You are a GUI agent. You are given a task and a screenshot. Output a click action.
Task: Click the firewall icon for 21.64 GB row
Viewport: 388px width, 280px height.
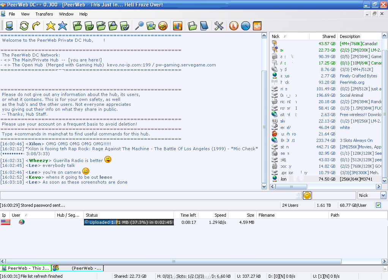tap(274, 134)
